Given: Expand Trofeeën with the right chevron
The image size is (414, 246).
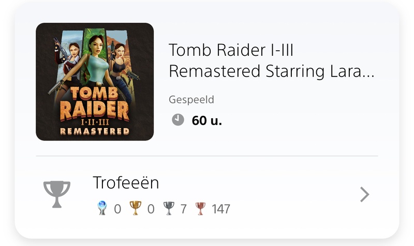Looking at the screenshot, I should coord(365,194).
